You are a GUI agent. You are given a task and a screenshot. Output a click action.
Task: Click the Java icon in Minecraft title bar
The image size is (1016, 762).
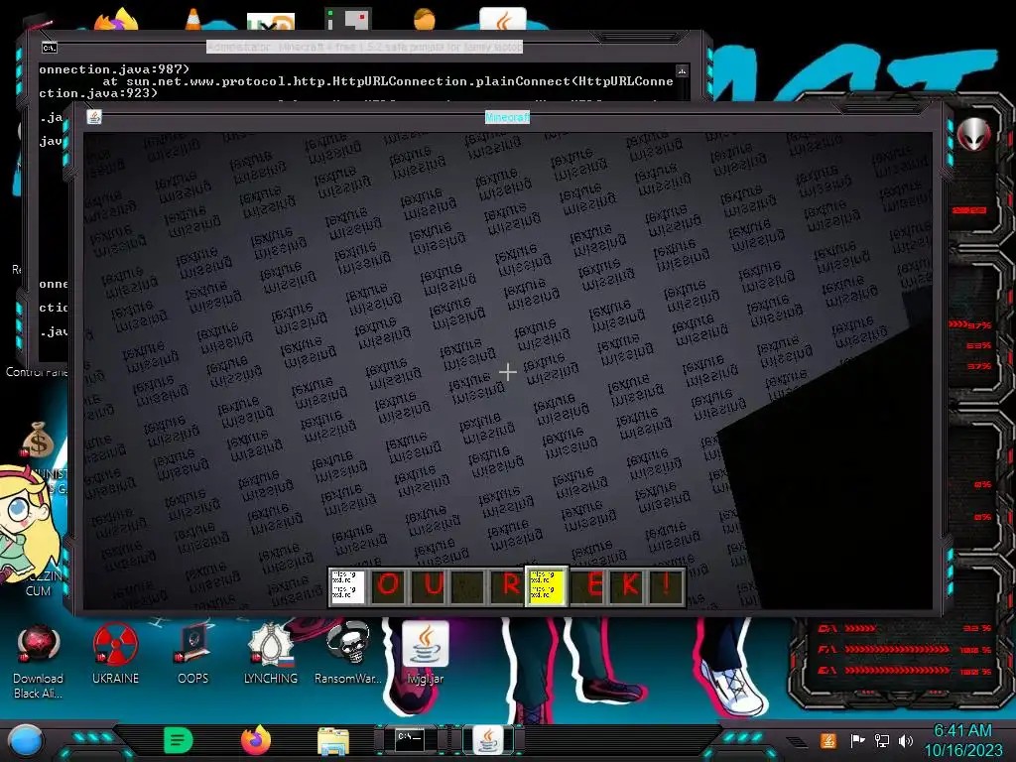point(94,117)
